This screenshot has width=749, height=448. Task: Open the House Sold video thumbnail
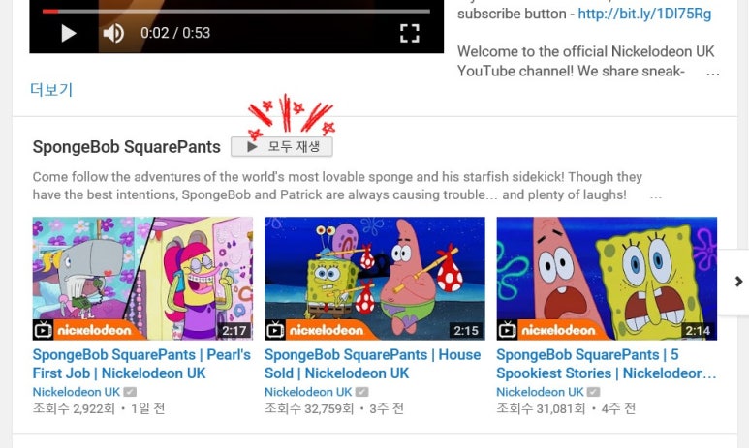point(374,279)
